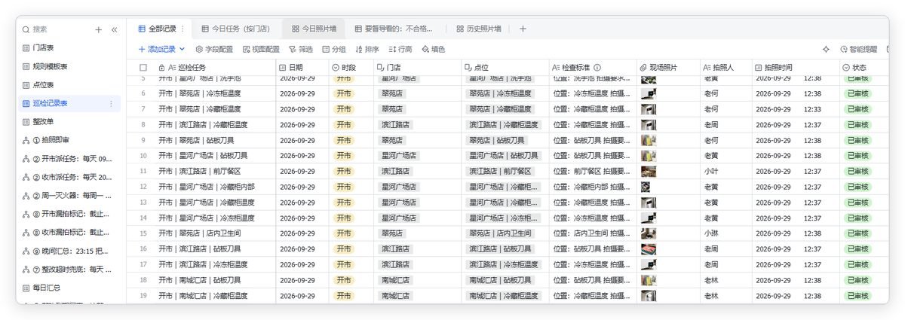Screen dimensions: 905x320
Task: Open the 行高 row height tool
Action: (400, 49)
